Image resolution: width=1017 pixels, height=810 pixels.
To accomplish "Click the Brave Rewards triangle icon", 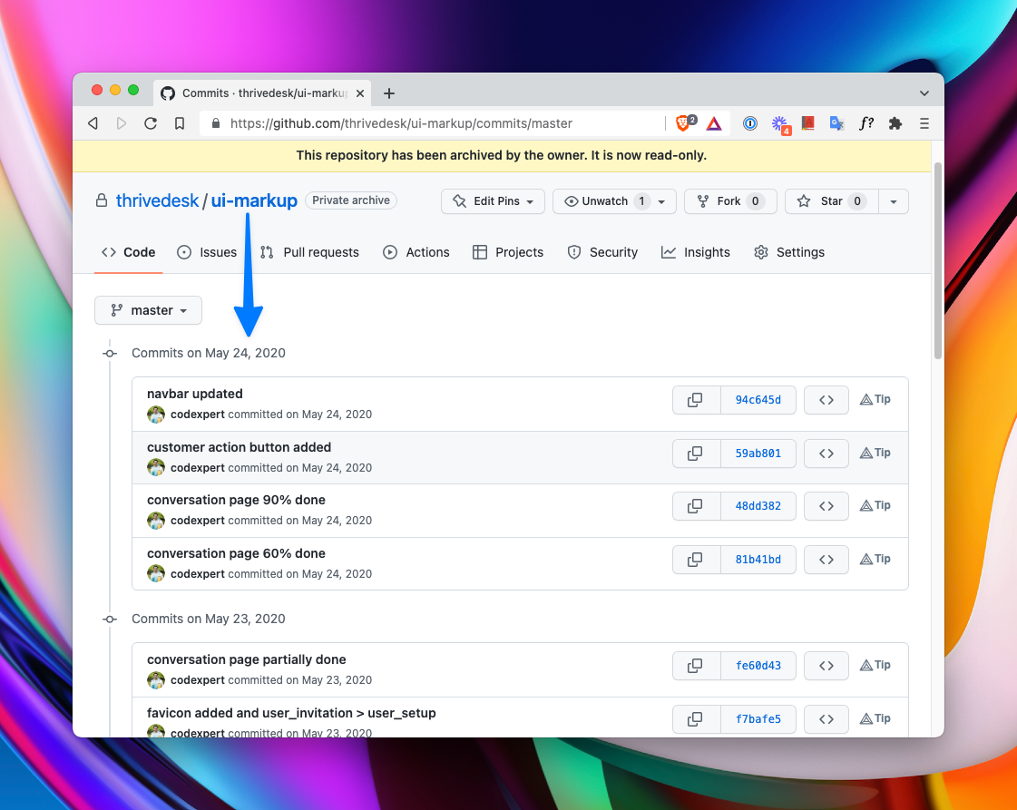I will 714,123.
